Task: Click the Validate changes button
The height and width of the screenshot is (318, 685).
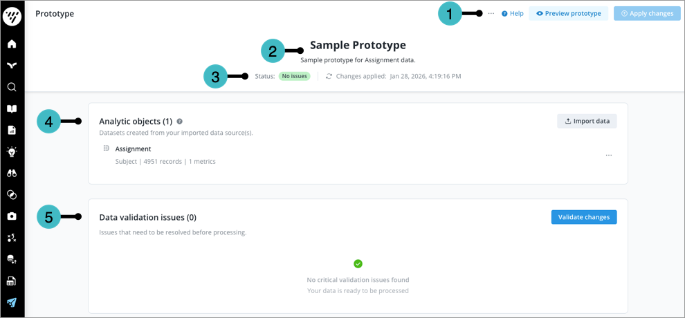Action: tap(584, 217)
